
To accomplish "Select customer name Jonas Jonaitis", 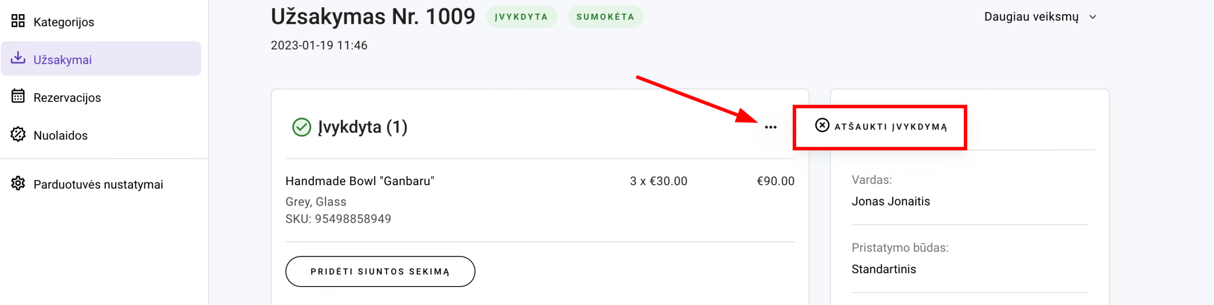I will (x=891, y=201).
